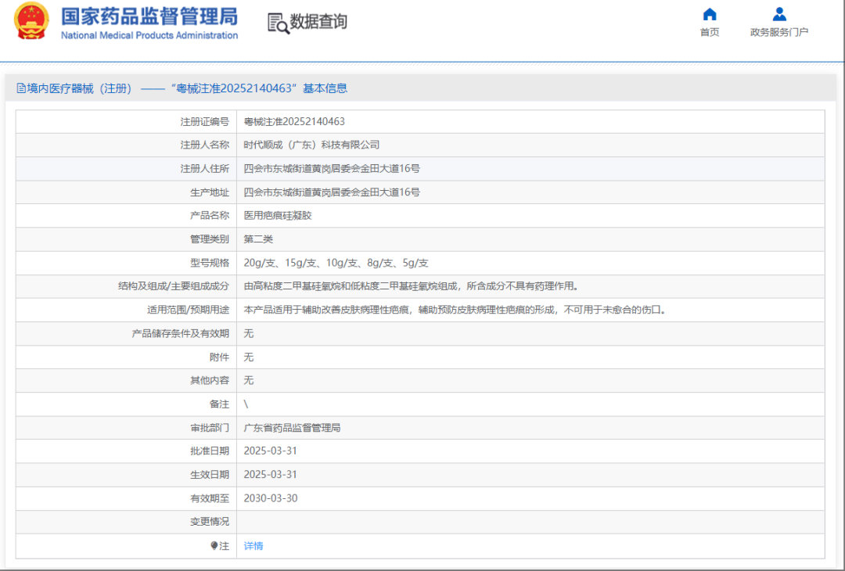Click the lightbulb icon beside 注
Screen dimensions: 845x571
[x=214, y=546]
